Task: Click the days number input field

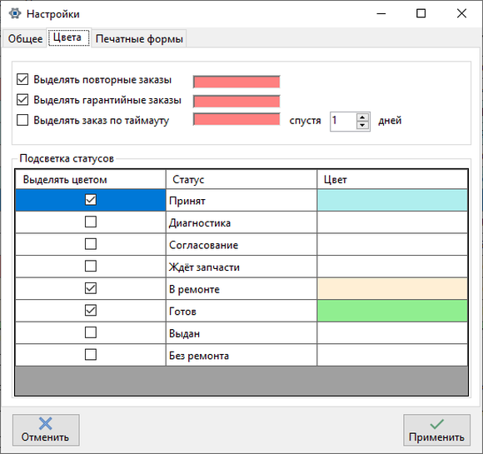Action: (343, 122)
